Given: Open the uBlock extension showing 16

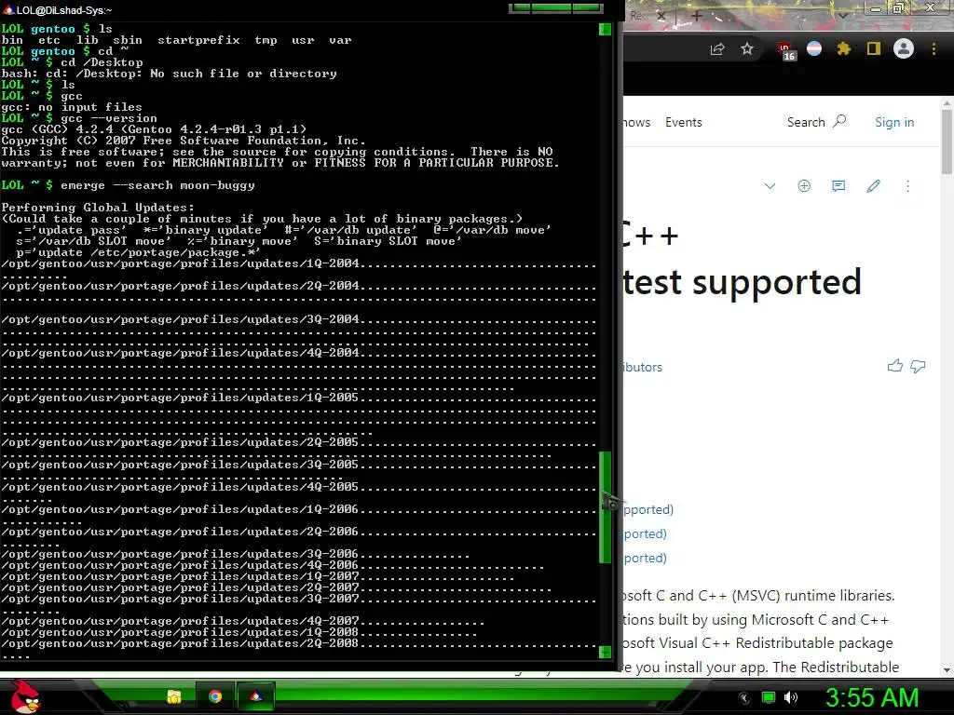Looking at the screenshot, I should pos(786,50).
